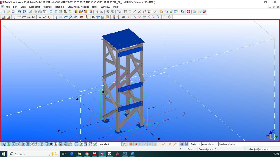Open the 'standard' selection filter dropdown
The height and width of the screenshot is (157, 280).
(x=110, y=144)
